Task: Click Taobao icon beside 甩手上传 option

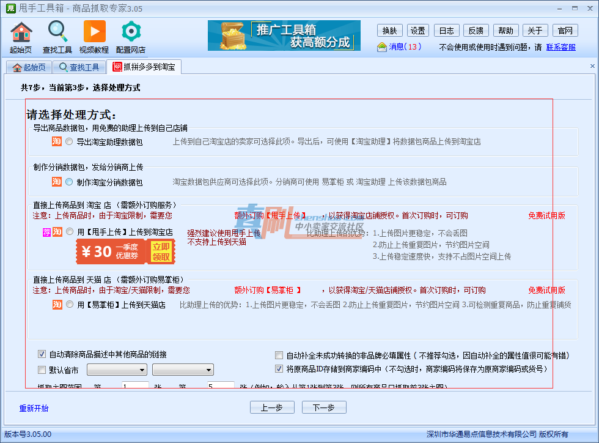Action: click(x=57, y=231)
